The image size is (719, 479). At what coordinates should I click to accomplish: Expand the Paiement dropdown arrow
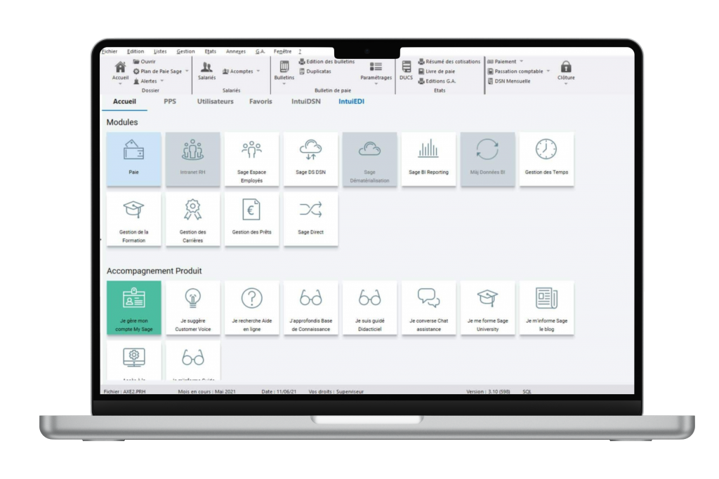tap(522, 61)
